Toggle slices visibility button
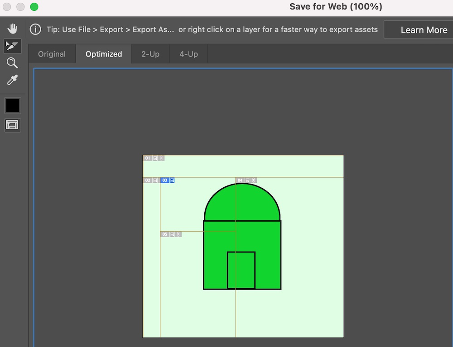The width and height of the screenshot is (453, 347). pos(12,125)
